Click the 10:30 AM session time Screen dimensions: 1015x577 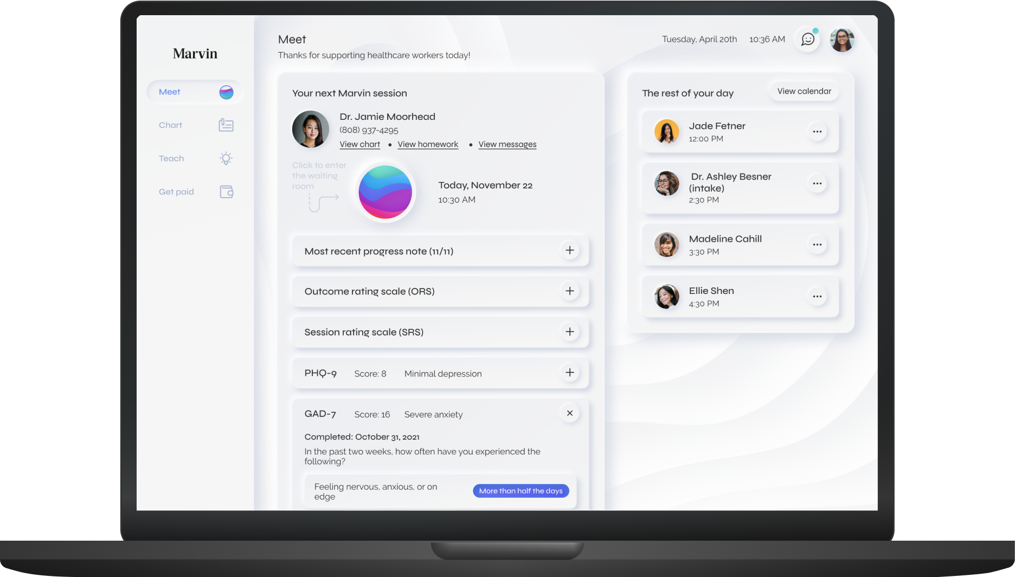coord(457,200)
